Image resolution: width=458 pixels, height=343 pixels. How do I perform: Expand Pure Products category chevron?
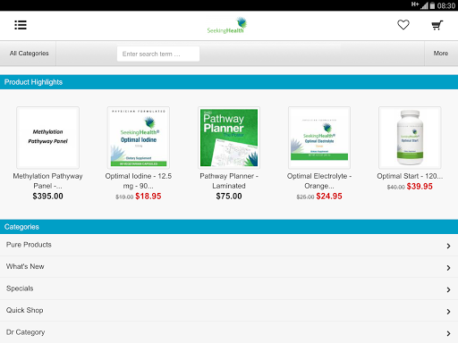(448, 246)
